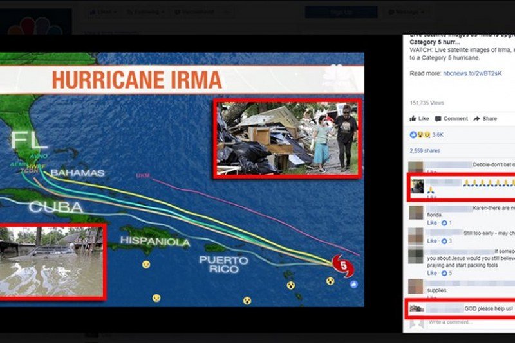This screenshot has height=343, width=515.
Task: View the 2,559 shares link
Action: tap(424, 151)
